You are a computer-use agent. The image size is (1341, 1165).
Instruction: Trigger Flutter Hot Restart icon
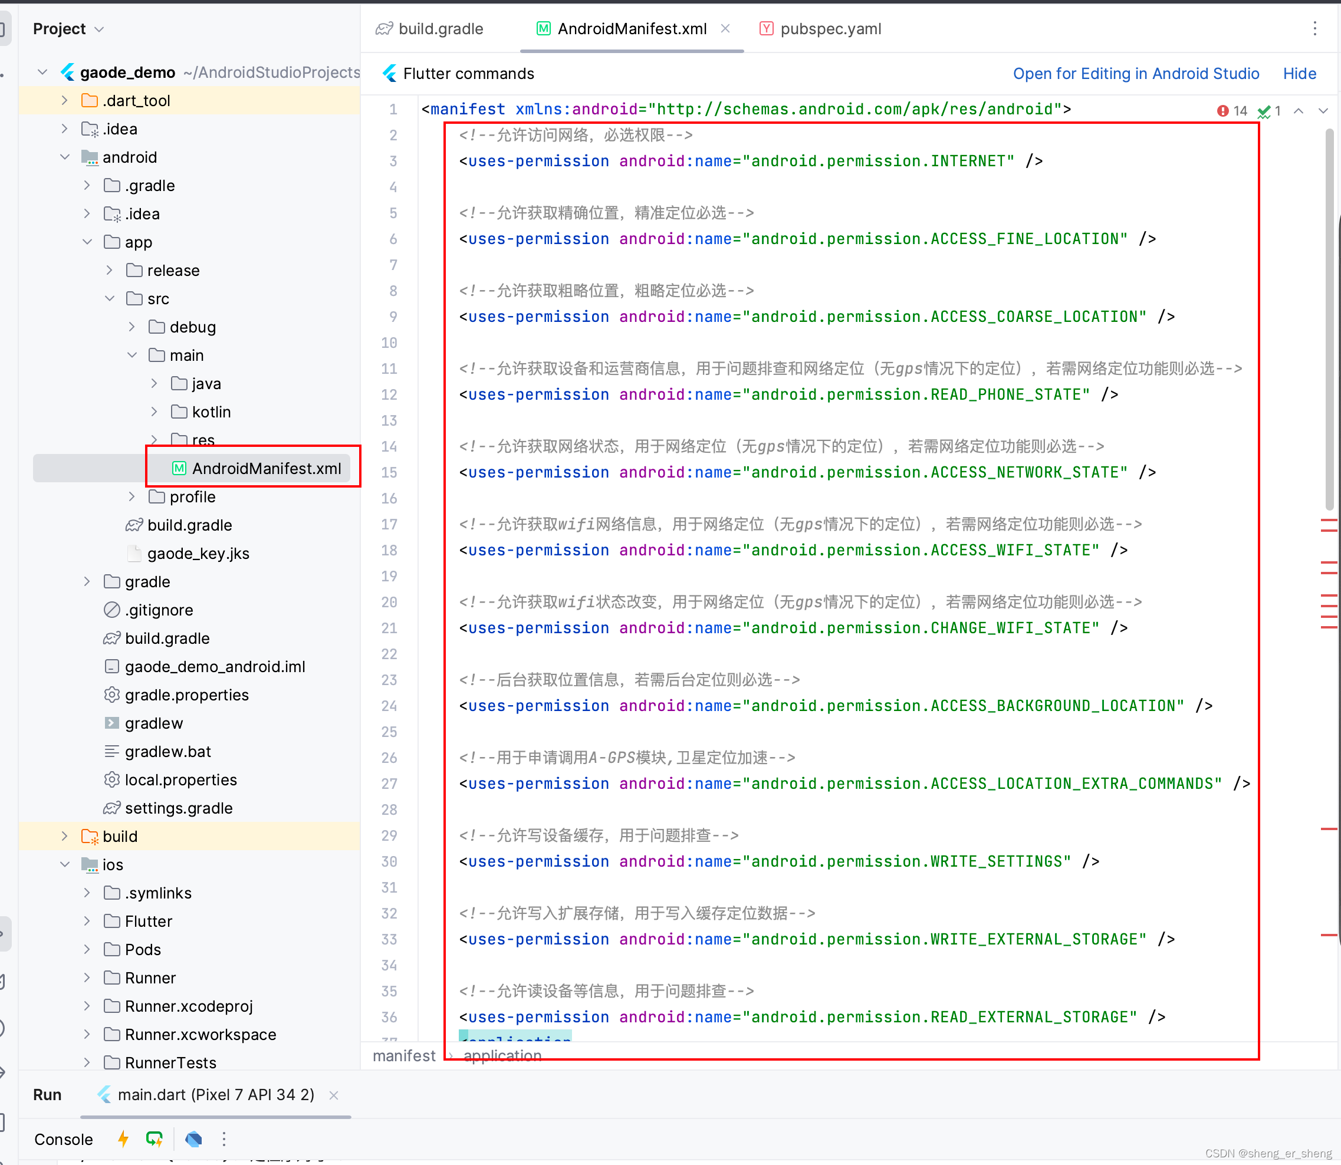(x=154, y=1138)
